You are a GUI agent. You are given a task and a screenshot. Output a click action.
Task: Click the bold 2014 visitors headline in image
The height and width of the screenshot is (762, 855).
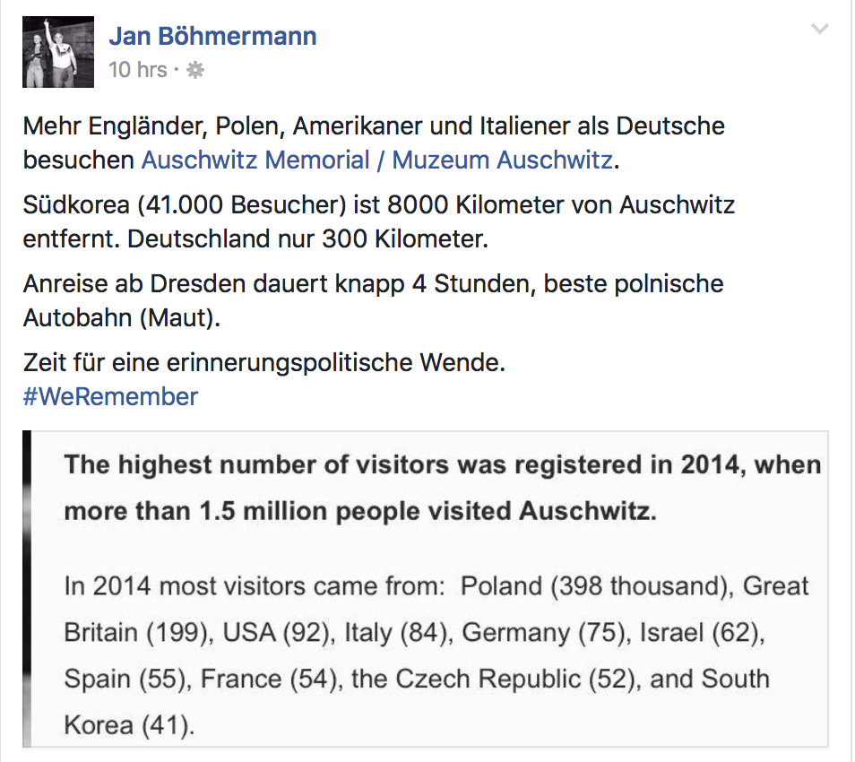[442, 489]
